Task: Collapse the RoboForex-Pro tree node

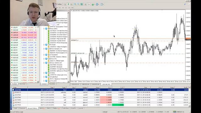Action: (44, 59)
